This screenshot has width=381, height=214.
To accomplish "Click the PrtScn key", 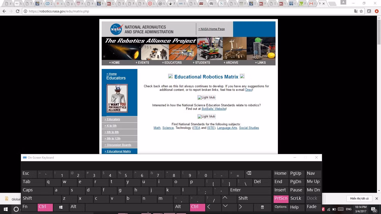I will 281,199.
